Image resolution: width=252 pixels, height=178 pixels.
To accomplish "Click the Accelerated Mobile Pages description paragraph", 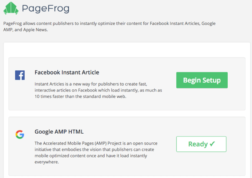I will 96,152.
